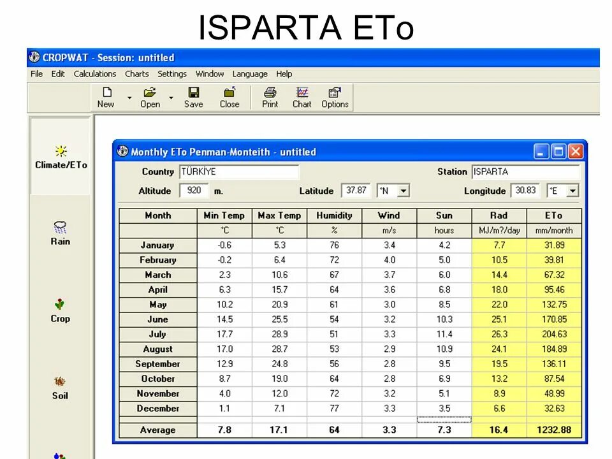Viewport: 612px width, 459px height.
Task: Click the Latitude field showing 37.87
Action: tap(356, 191)
